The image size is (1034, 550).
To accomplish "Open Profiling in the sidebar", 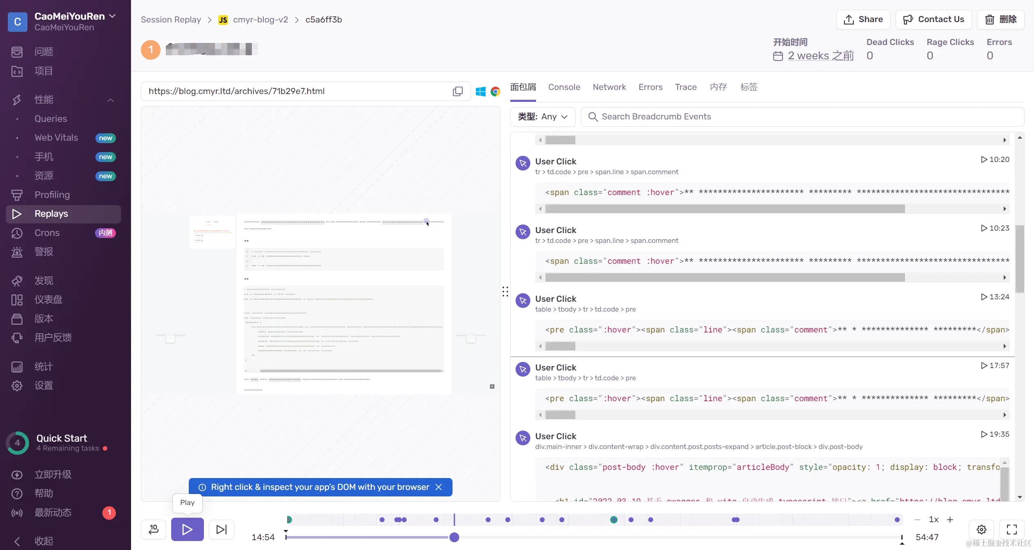I will click(x=52, y=195).
